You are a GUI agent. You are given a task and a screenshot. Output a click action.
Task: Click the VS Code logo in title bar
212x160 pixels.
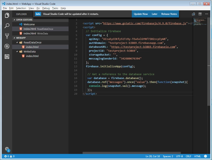[4, 4]
